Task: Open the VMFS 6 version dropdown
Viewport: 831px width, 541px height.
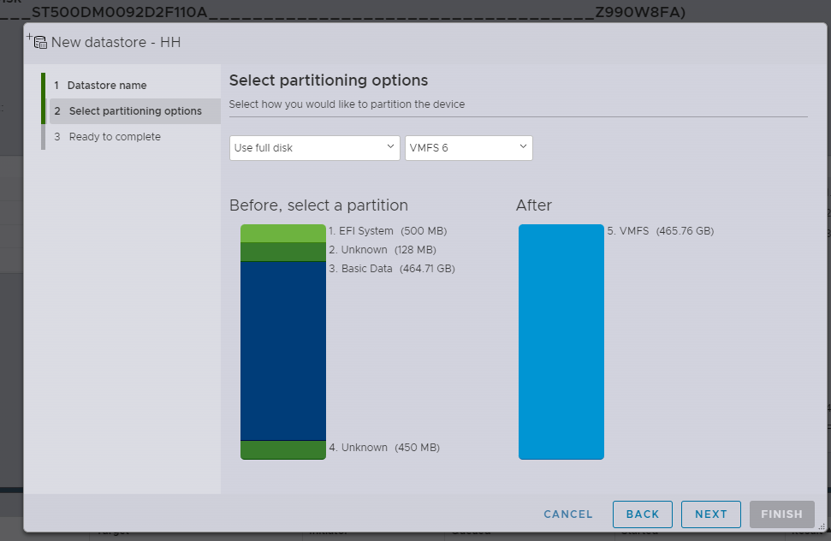Action: pyautogui.click(x=468, y=148)
